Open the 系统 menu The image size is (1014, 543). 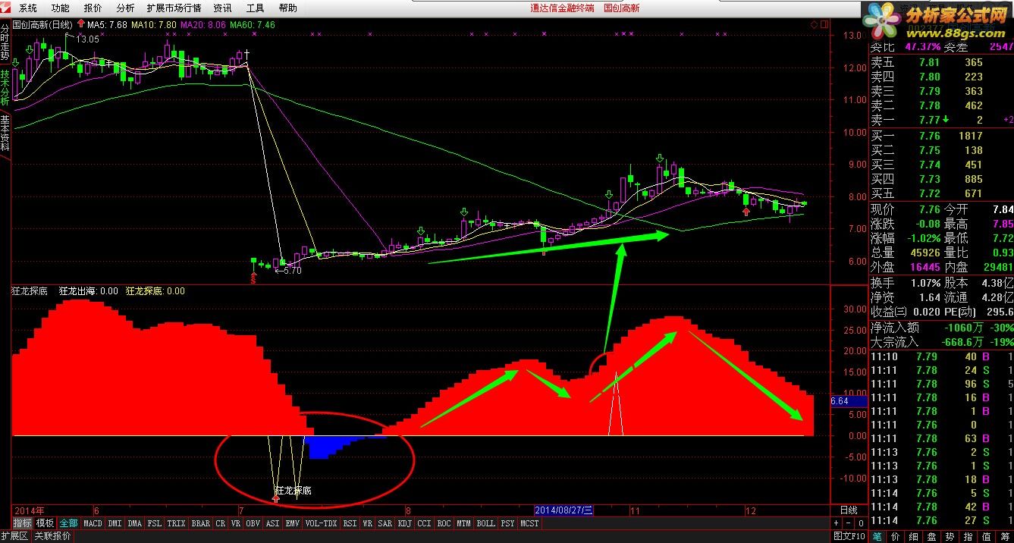tap(28, 8)
